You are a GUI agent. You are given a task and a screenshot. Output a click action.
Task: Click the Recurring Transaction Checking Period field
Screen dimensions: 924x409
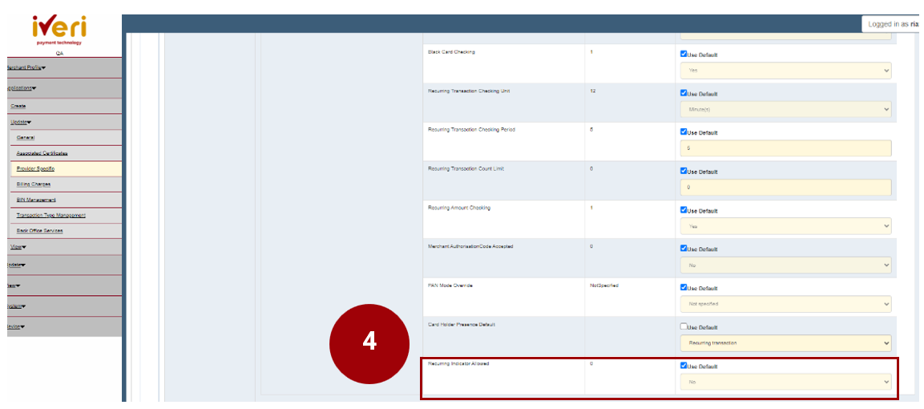tap(785, 148)
